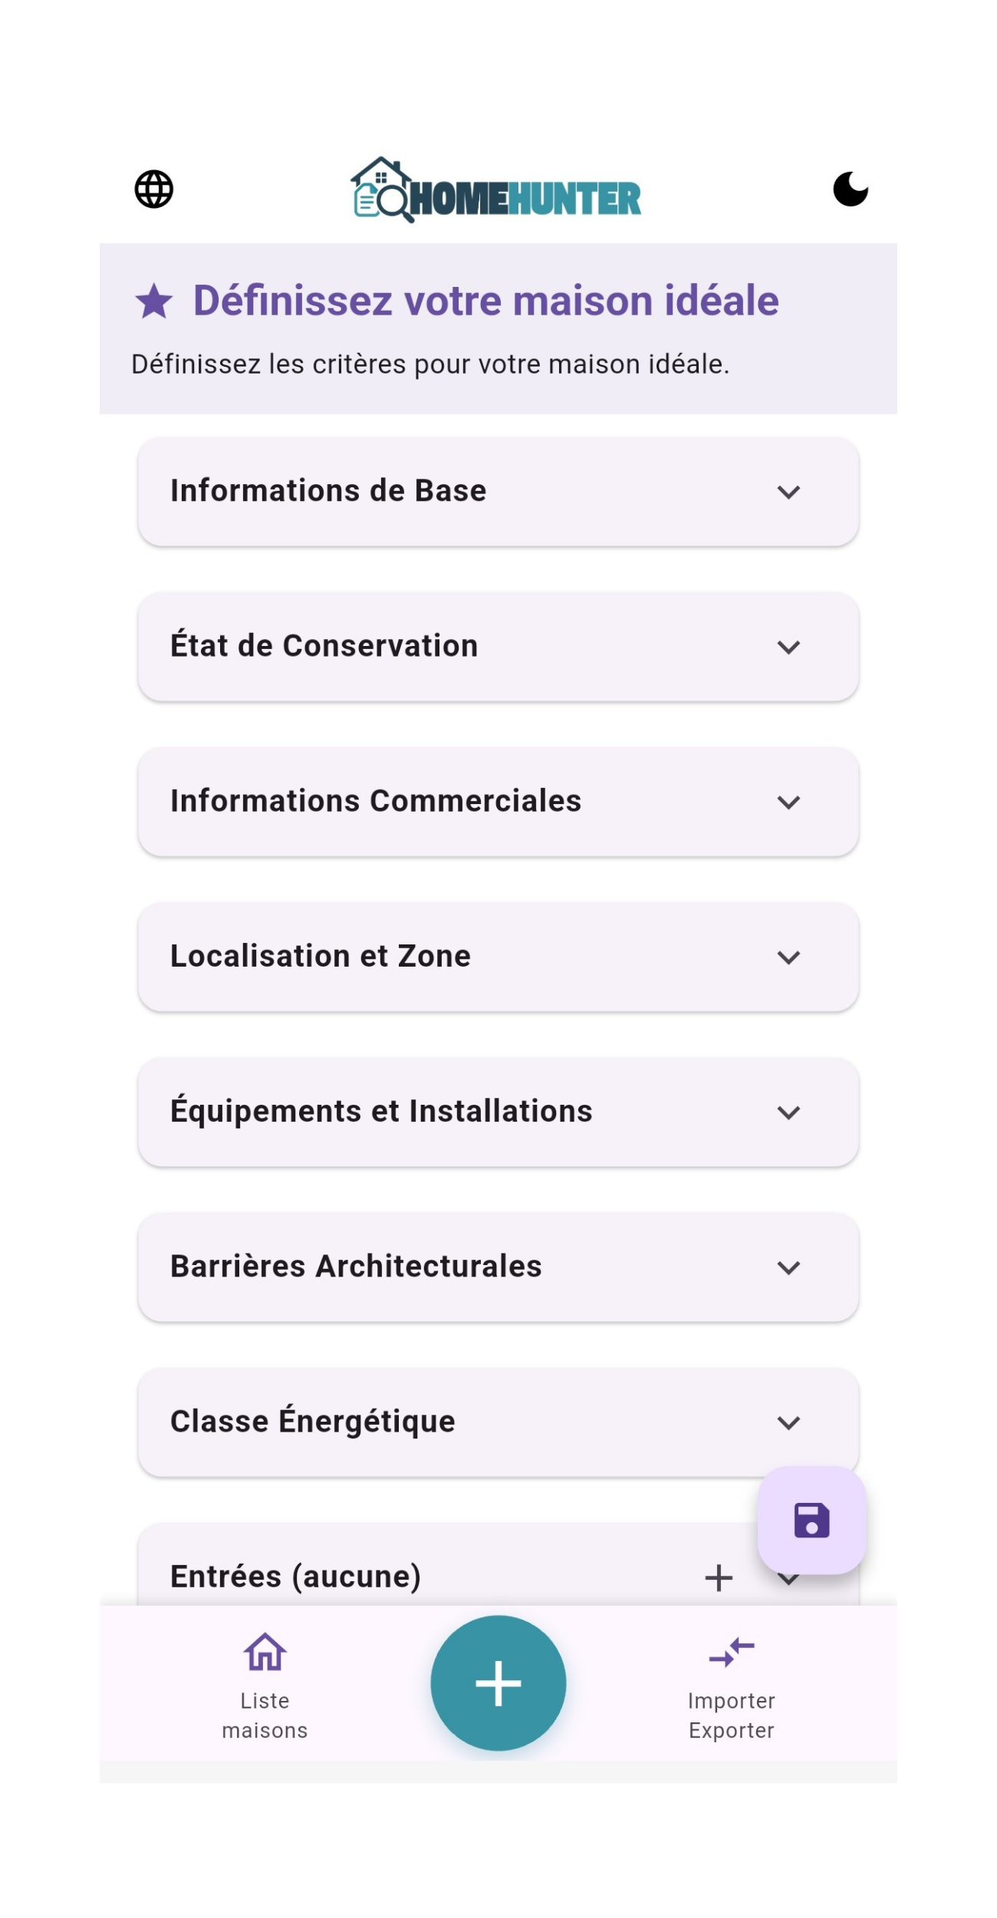
Task: Click the import/export arrows icon
Action: coord(732,1651)
